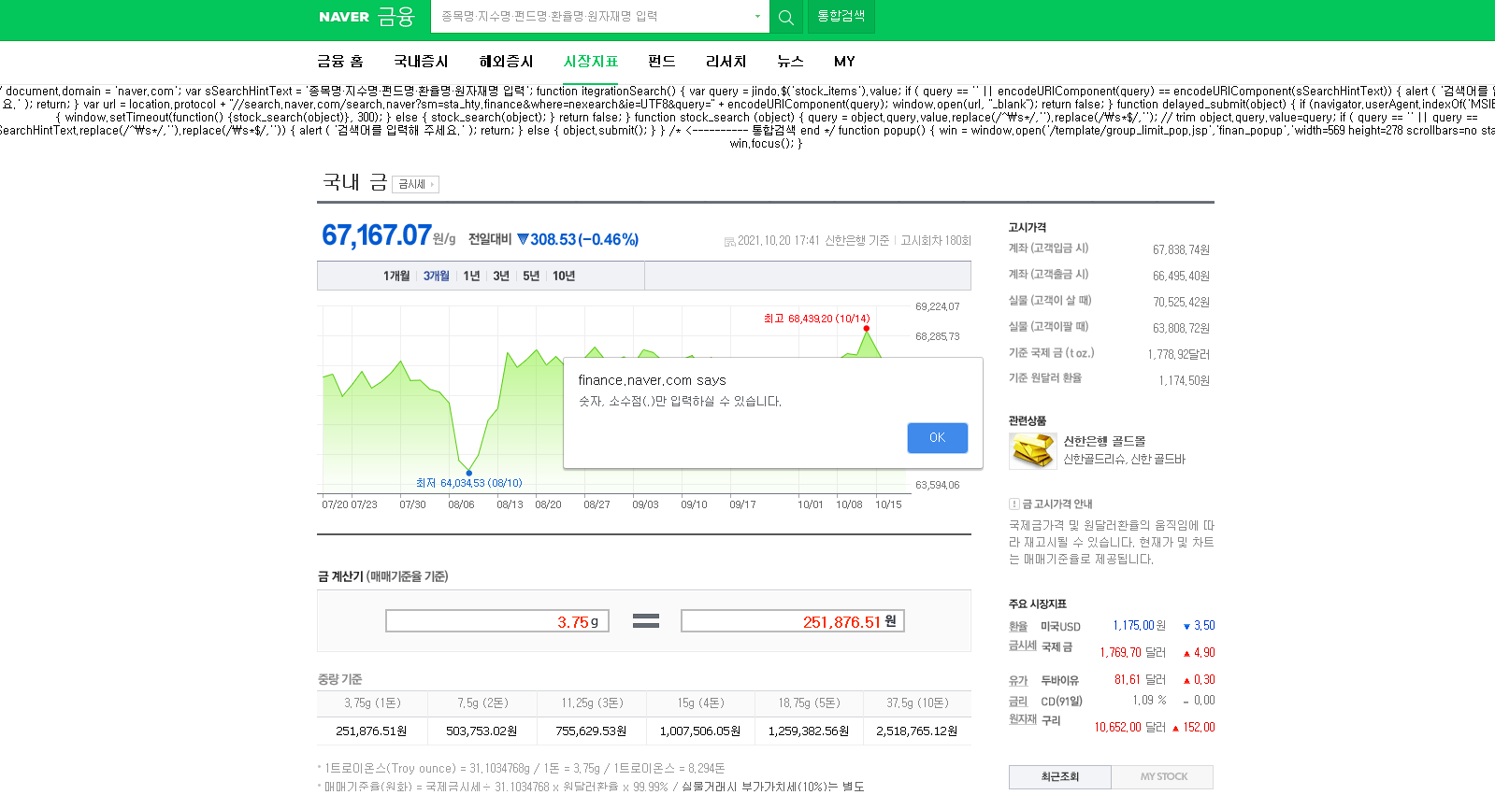Viewport: 1495px width, 809px height.
Task: Open the search box dropdown arrow
Action: click(x=757, y=17)
